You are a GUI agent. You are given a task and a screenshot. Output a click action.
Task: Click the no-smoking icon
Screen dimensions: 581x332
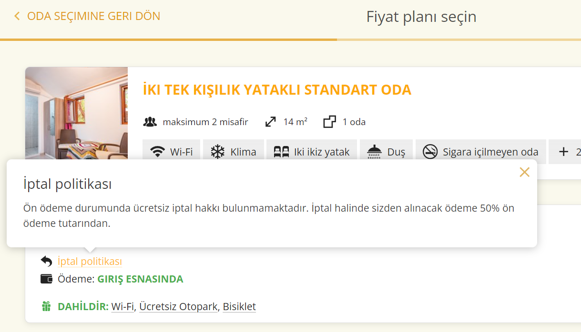(430, 152)
